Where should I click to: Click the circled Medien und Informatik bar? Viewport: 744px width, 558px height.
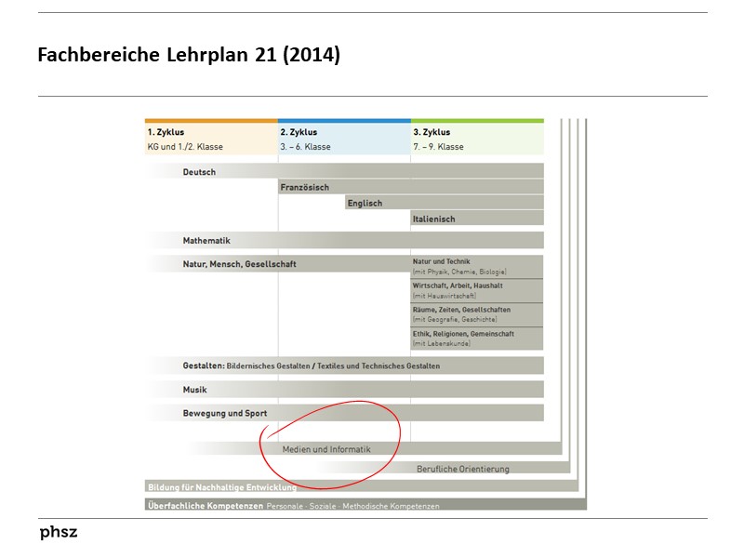328,448
